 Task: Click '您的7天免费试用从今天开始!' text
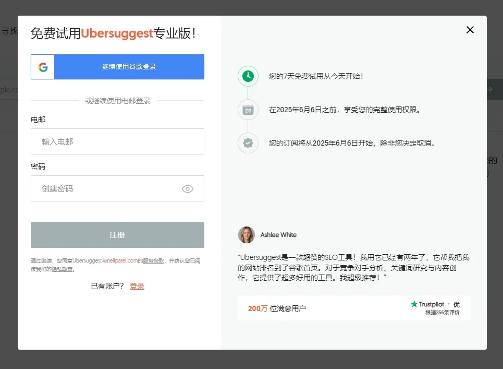click(316, 76)
